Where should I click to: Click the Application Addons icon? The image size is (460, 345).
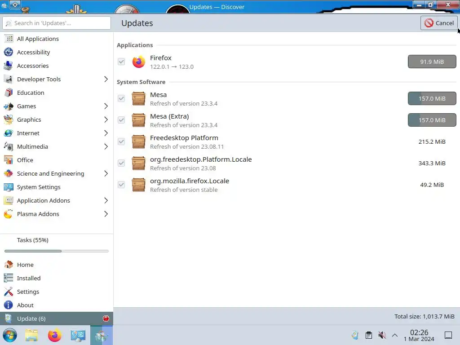(x=9, y=201)
